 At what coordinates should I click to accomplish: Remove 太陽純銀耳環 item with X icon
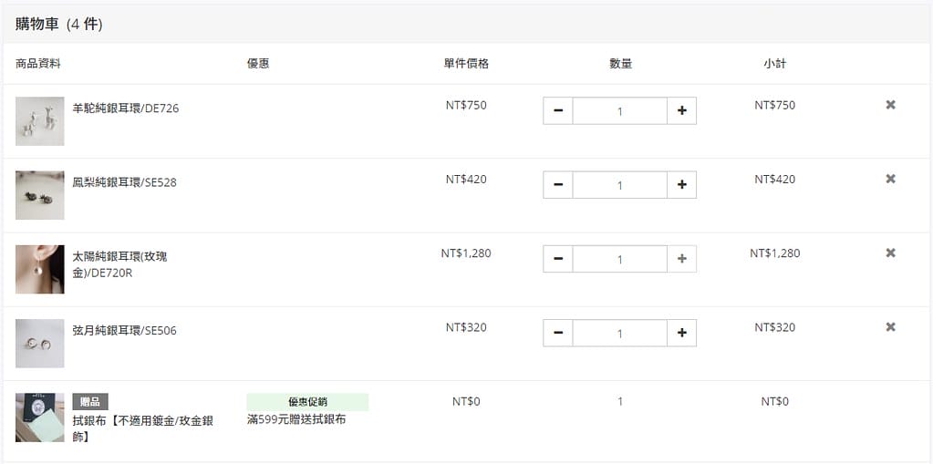890,253
